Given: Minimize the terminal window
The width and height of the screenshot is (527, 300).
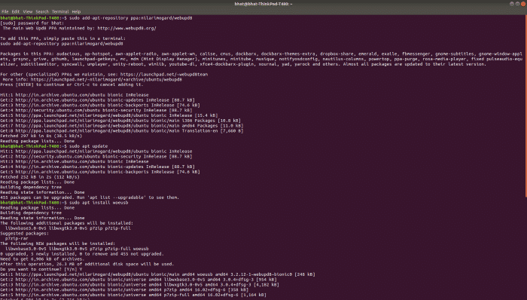Looking at the screenshot, I should (x=512, y=4).
